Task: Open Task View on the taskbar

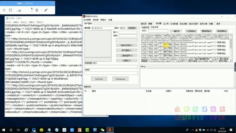Action: (x=18, y=130)
